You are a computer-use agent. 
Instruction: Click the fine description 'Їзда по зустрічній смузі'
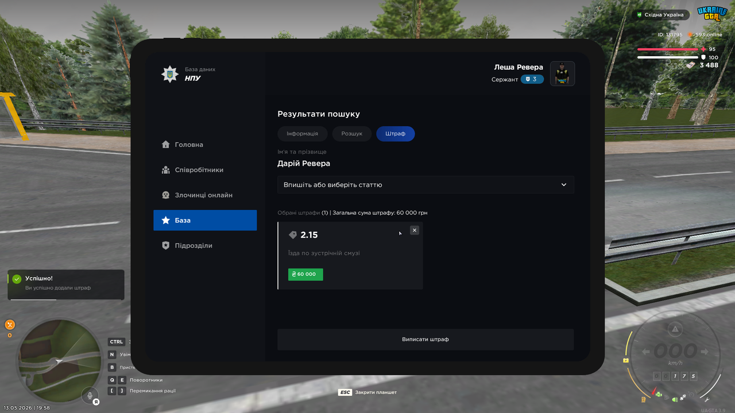pos(324,253)
